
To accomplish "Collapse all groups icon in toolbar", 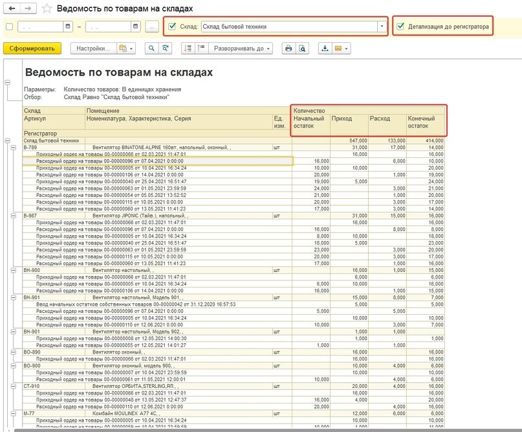I will coord(188,49).
